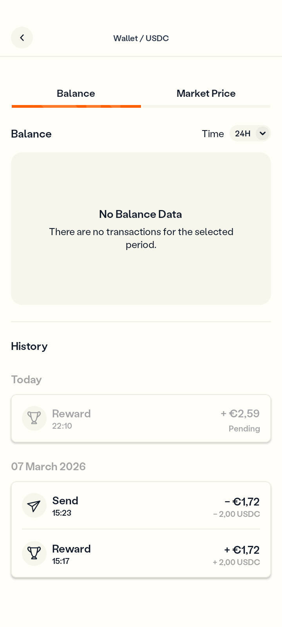The image size is (282, 627).
Task: Click the No Balance Data chart area
Action: 141,228
